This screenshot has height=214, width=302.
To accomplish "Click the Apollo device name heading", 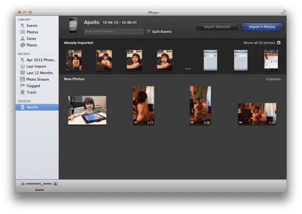I will (92, 22).
